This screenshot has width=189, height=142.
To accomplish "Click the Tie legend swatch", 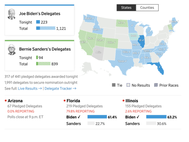I will pyautogui.click(x=114, y=85).
